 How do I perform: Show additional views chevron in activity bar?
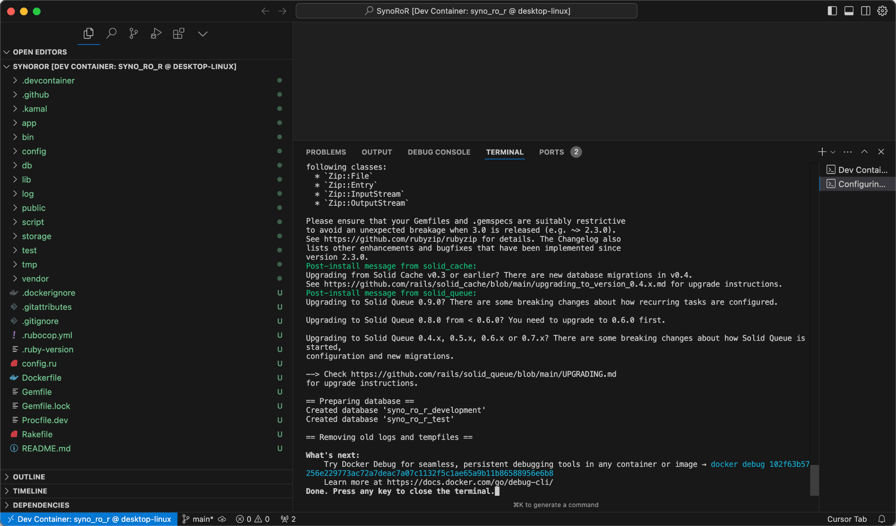[203, 34]
